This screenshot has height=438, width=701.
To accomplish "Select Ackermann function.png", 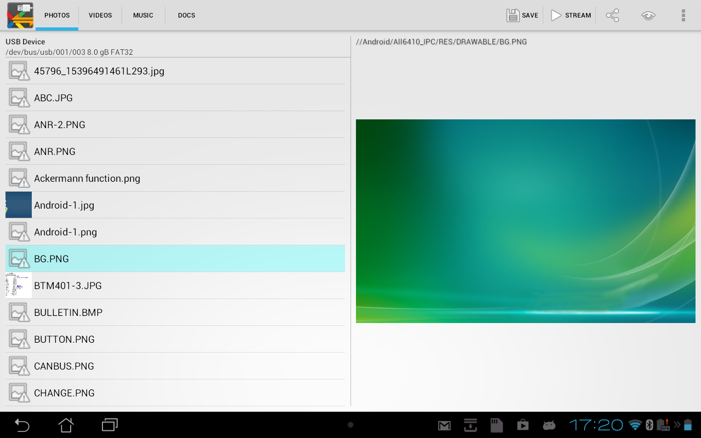I will (x=175, y=178).
